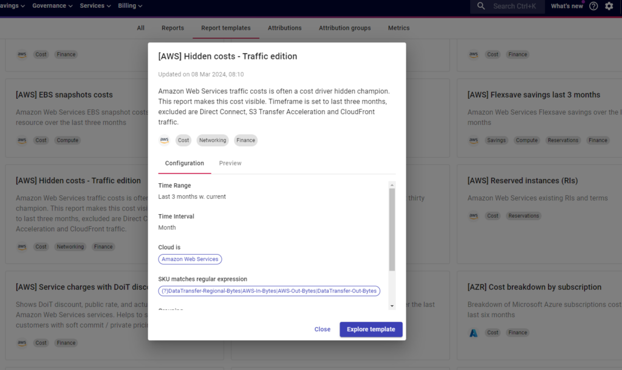Screen dimensions: 622x370
Task: Open the What's new link
Action: coord(567,6)
